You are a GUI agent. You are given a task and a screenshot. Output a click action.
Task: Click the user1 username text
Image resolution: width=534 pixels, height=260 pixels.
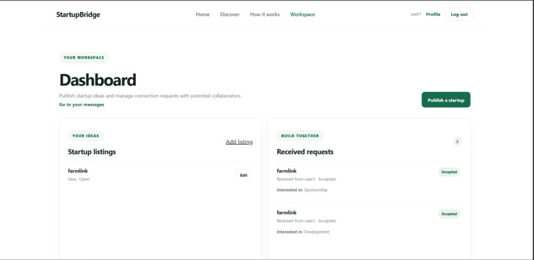pos(416,15)
